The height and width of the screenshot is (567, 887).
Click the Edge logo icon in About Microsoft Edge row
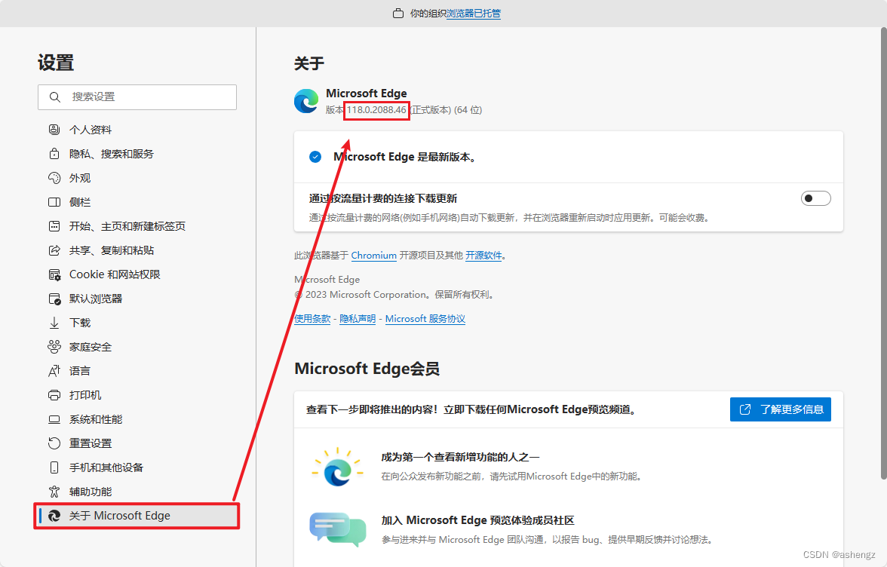(x=54, y=516)
